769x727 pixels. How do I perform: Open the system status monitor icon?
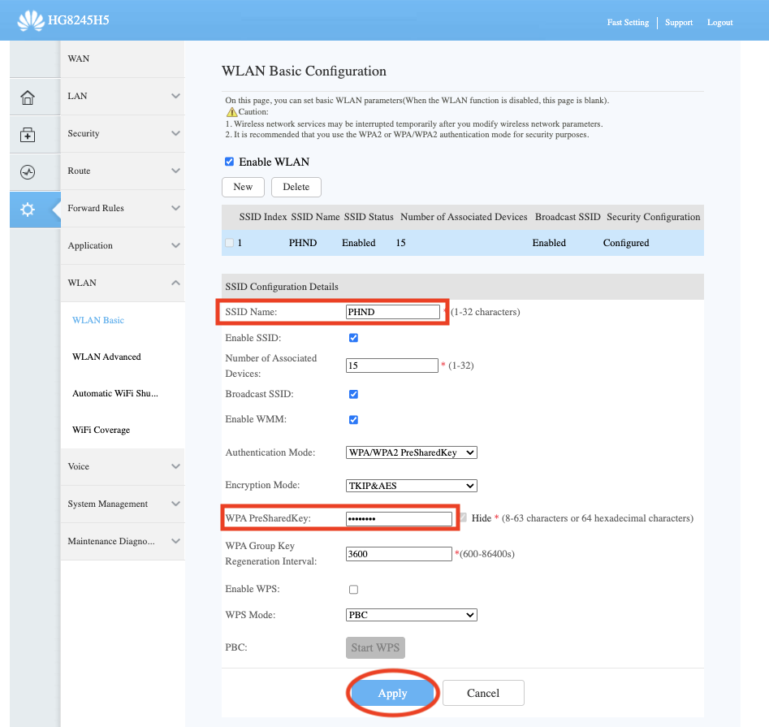[x=28, y=172]
